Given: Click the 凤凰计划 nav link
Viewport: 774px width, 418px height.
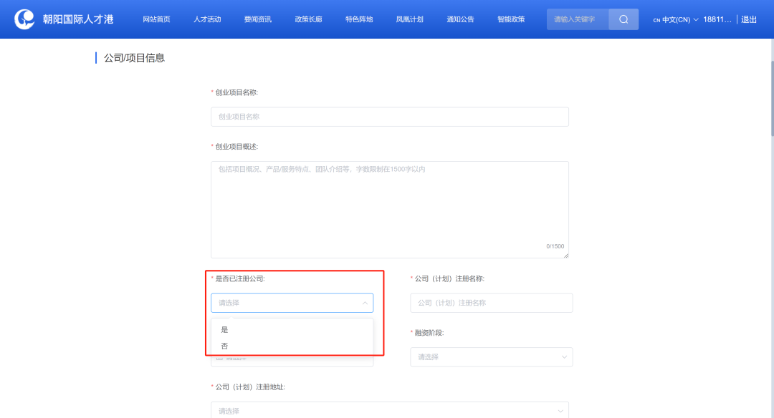Looking at the screenshot, I should coord(409,19).
